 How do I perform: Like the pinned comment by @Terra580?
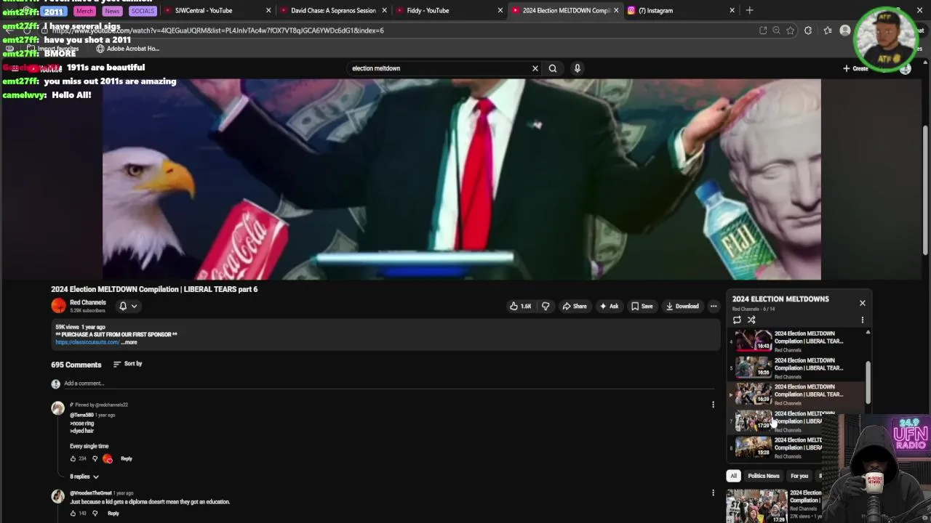point(73,458)
